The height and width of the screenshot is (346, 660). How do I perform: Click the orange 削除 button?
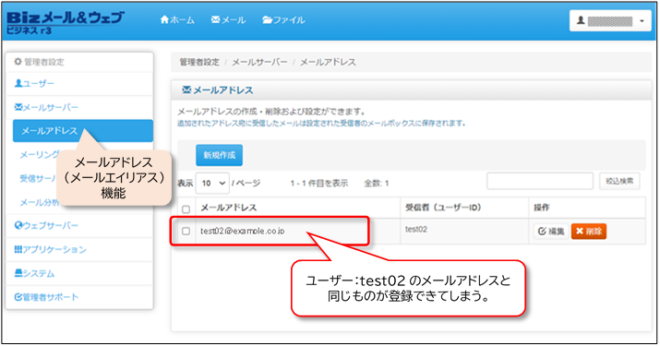click(x=589, y=231)
